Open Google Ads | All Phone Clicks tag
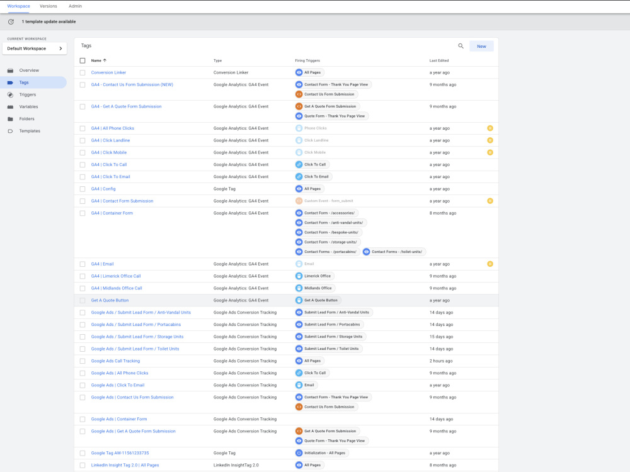Screen dimensions: 630x472 click(119, 373)
